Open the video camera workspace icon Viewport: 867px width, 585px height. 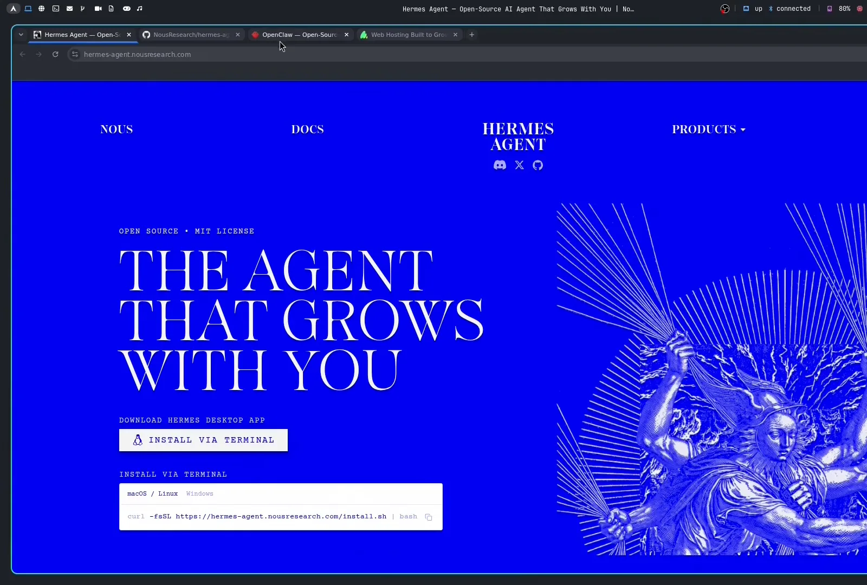coord(98,9)
